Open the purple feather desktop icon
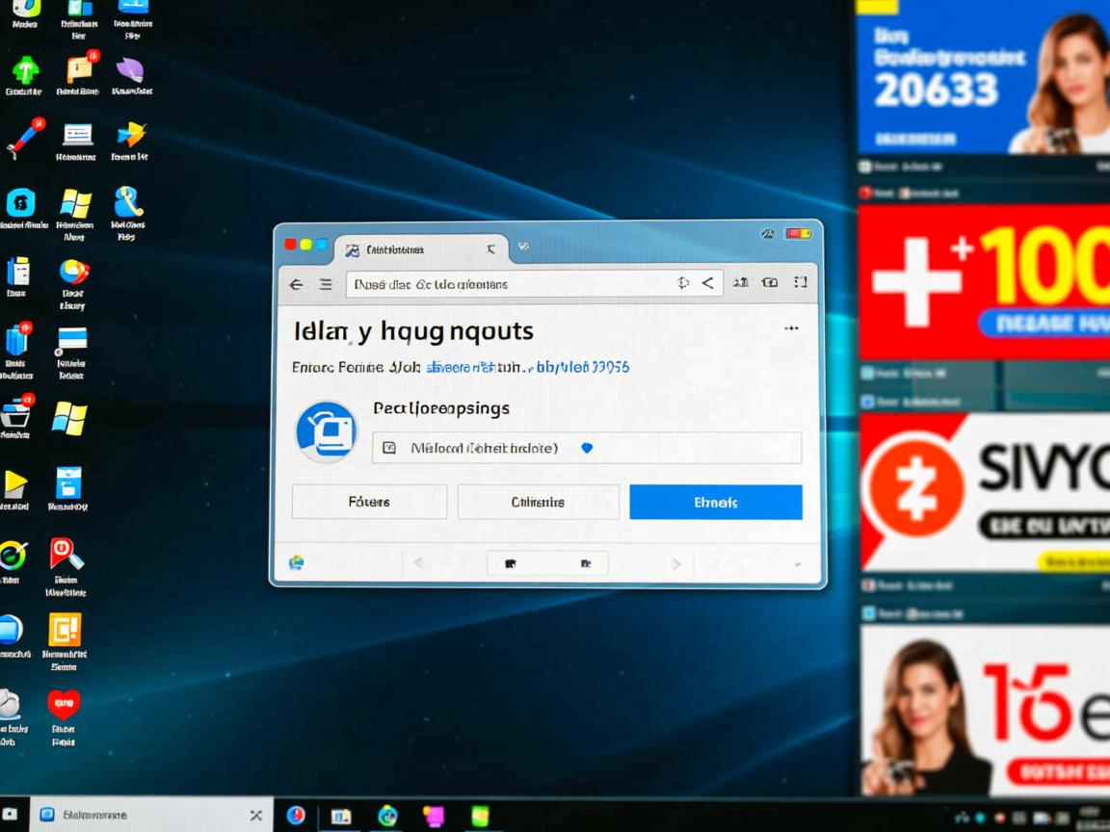Screen dimensions: 1110x832 [x=130, y=70]
